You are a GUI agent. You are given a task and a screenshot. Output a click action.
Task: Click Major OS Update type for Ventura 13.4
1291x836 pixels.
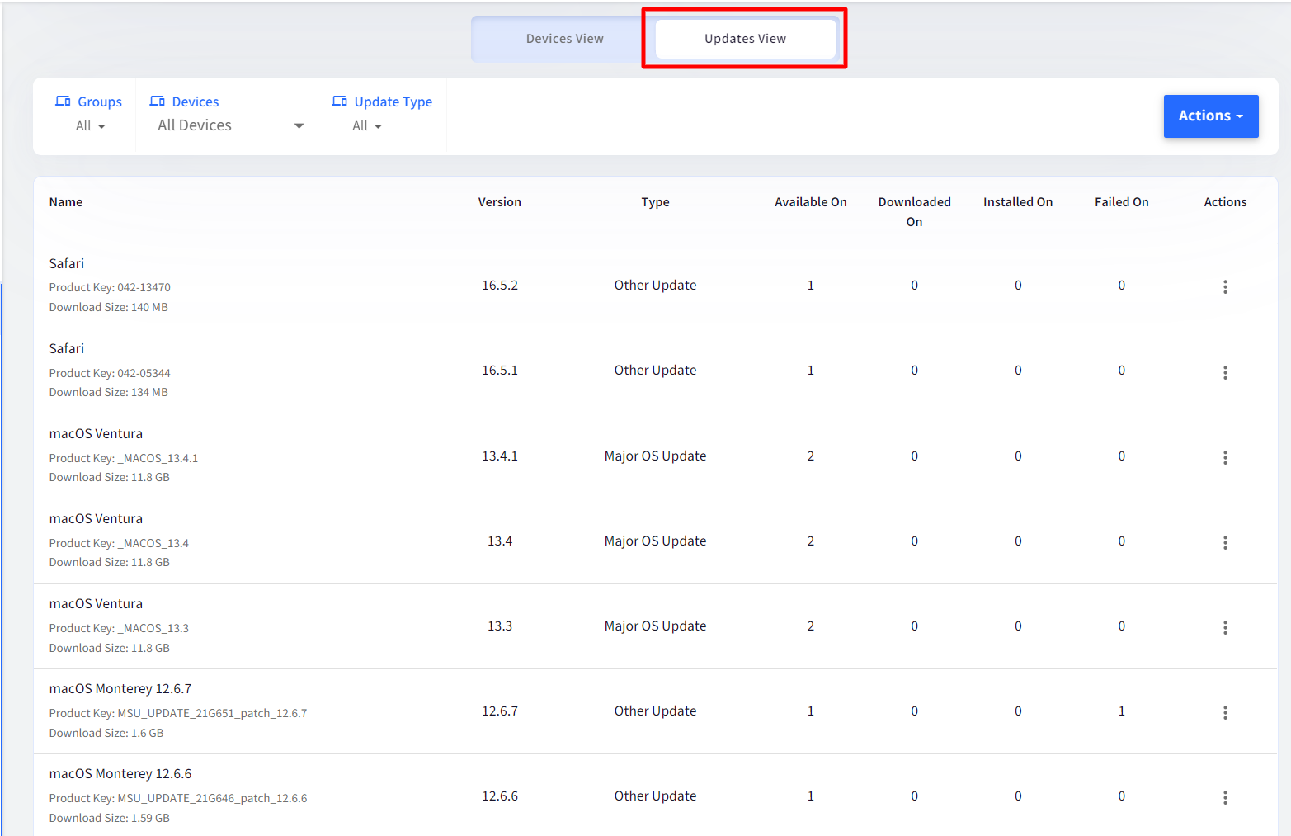coord(655,541)
